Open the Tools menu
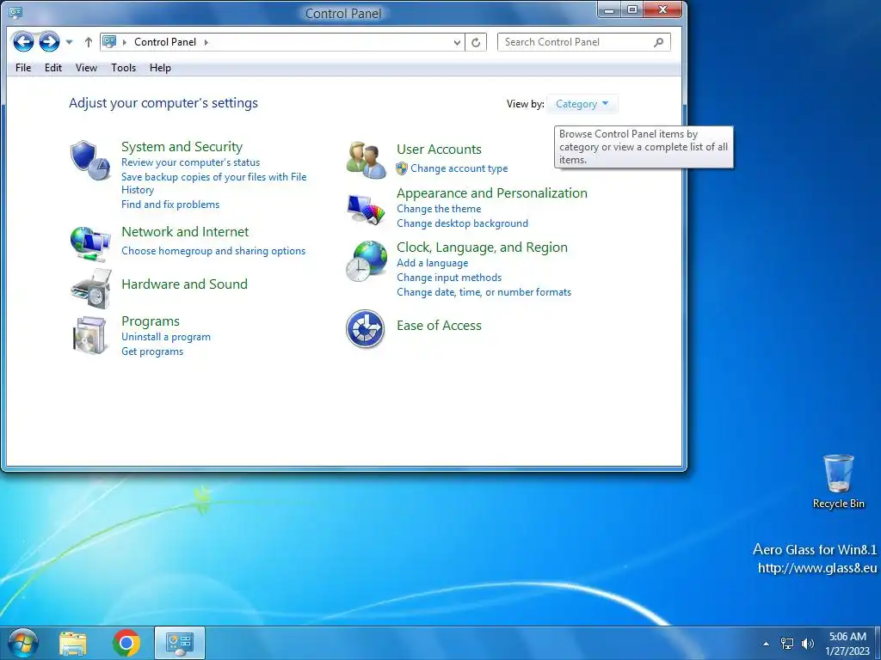The width and height of the screenshot is (881, 660). 124,68
